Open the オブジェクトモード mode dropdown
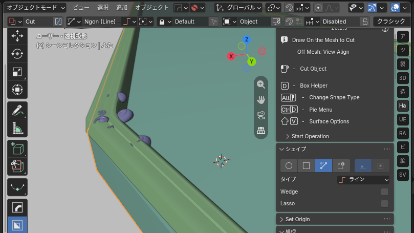This screenshot has height=233, width=414. pyautogui.click(x=35, y=8)
